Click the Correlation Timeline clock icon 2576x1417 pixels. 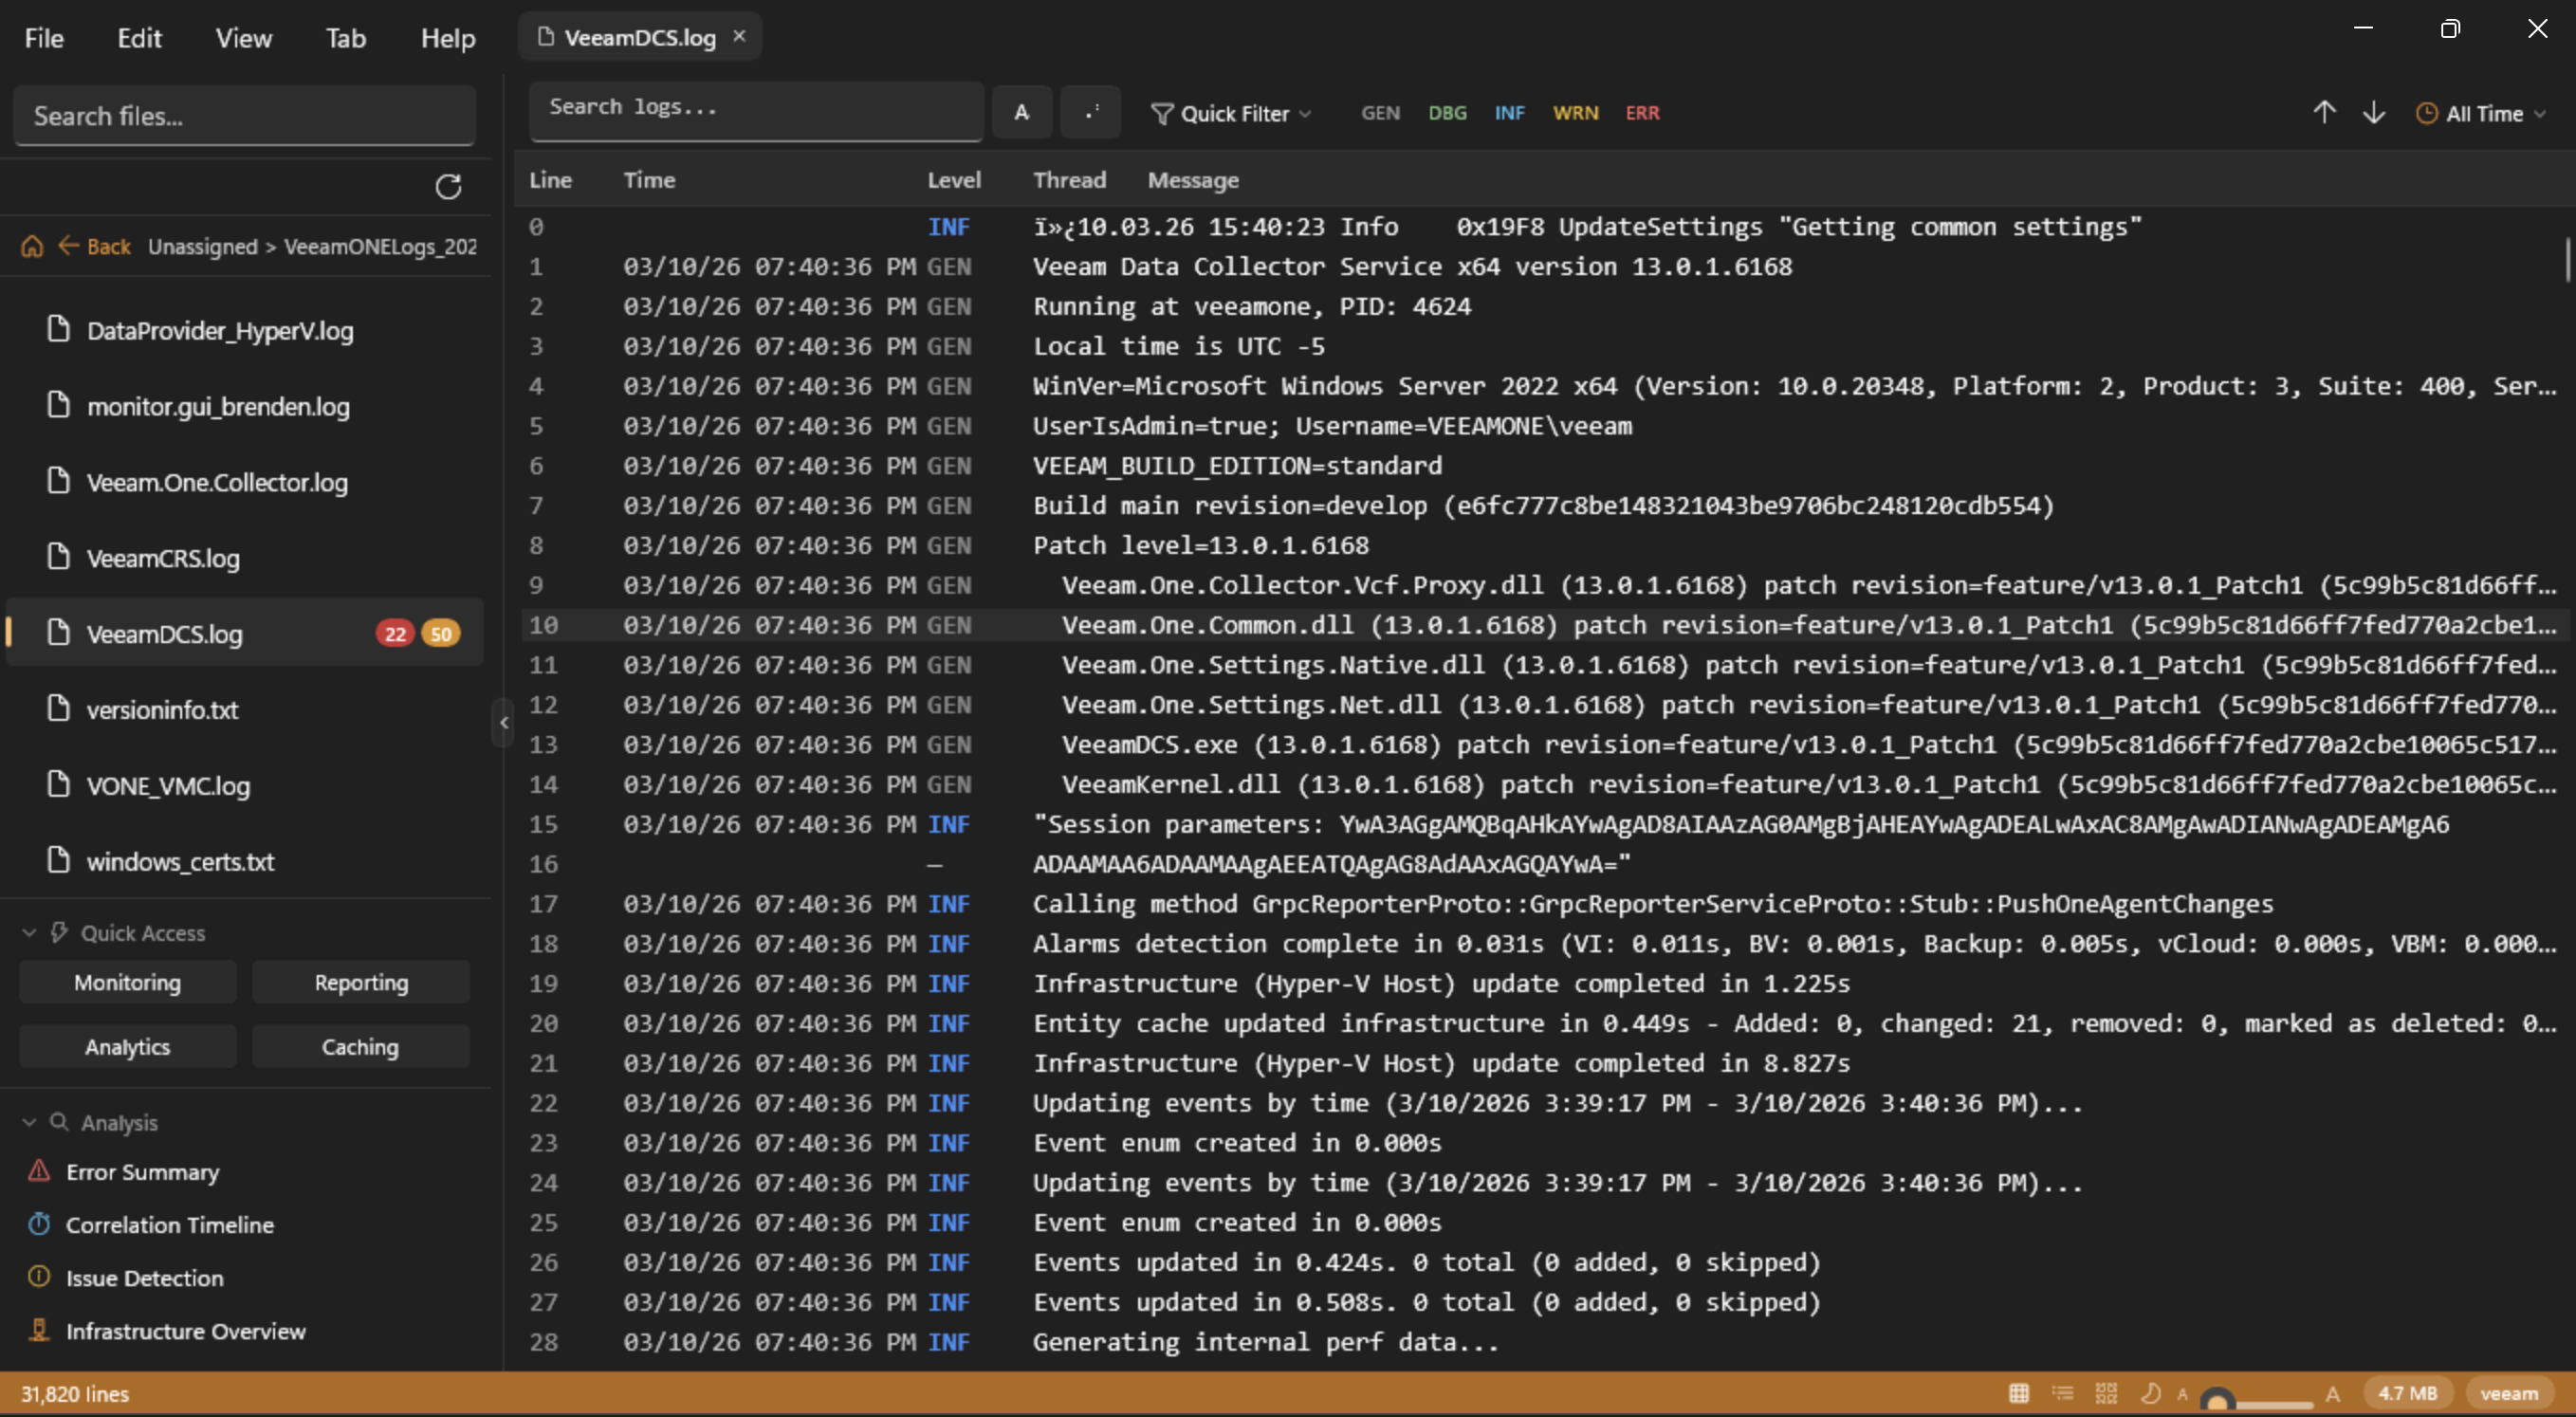click(x=39, y=1224)
